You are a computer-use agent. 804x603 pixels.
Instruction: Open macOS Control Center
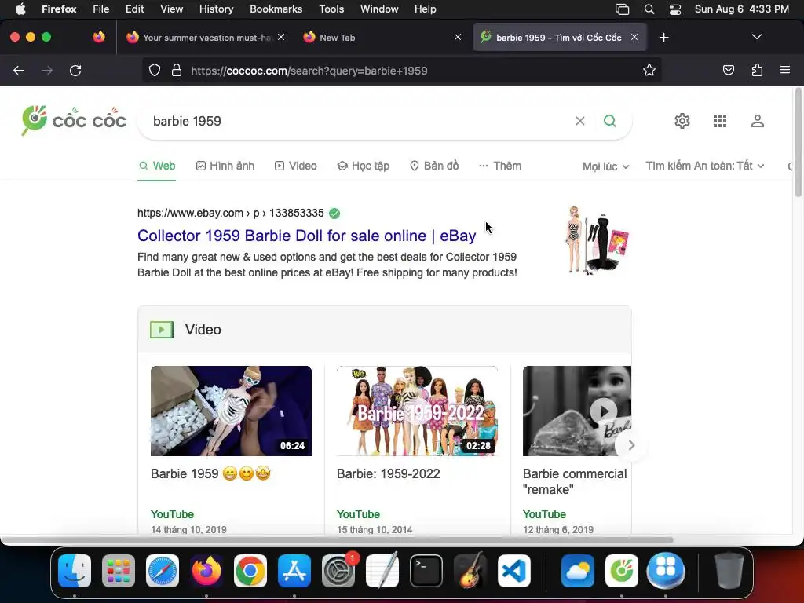click(675, 9)
